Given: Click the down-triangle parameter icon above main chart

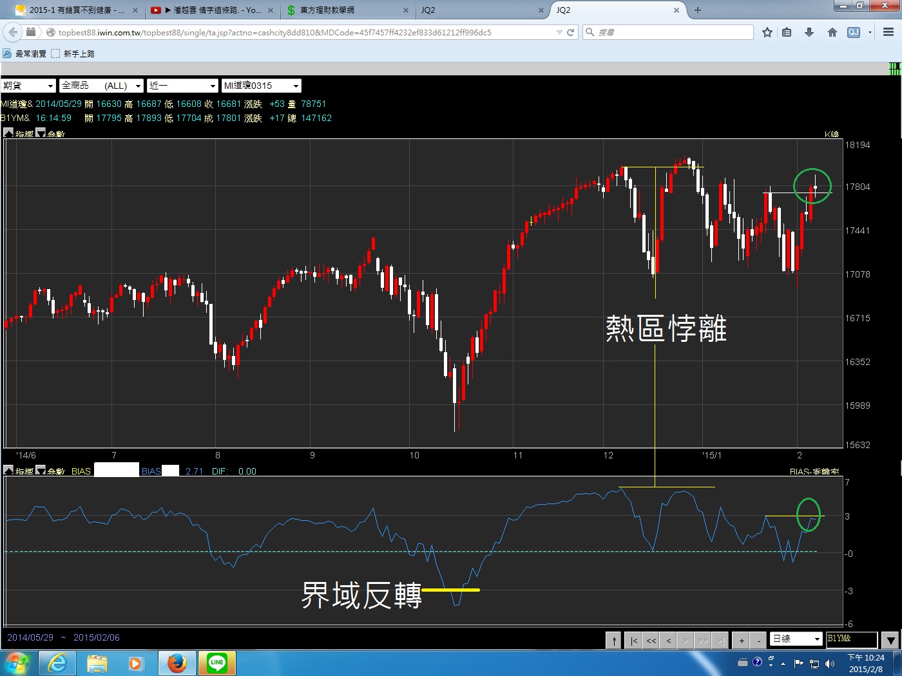Looking at the screenshot, I should 41,133.
